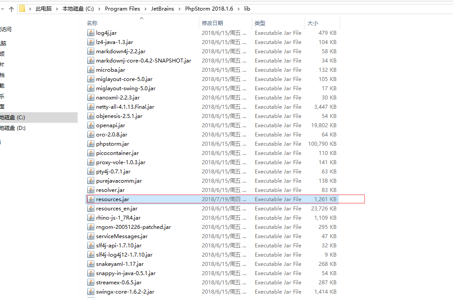
Task: Expand chevron after PhpStorm 2018.1.6 in path
Action: (238, 9)
